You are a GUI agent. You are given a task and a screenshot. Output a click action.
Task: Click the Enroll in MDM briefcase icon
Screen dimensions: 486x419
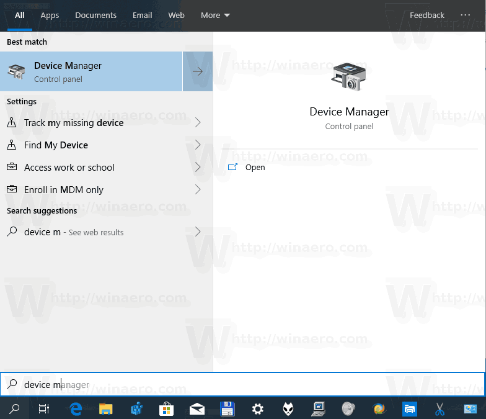pyautogui.click(x=12, y=189)
